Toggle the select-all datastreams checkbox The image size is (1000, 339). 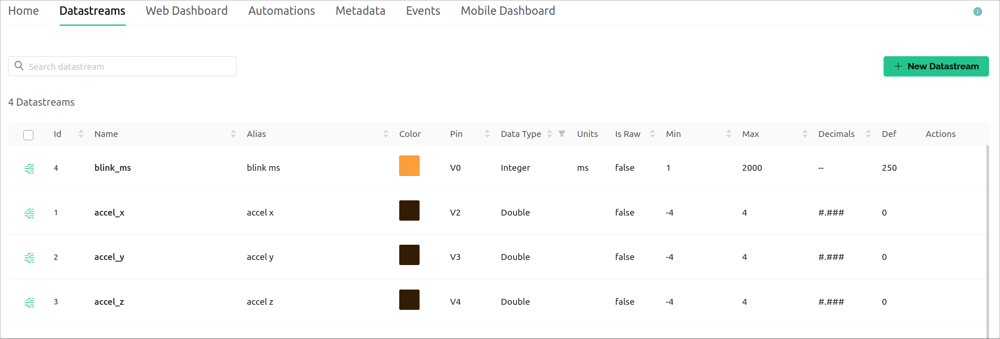[28, 135]
